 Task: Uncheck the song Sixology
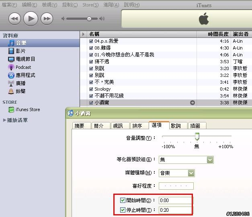click(x=91, y=89)
